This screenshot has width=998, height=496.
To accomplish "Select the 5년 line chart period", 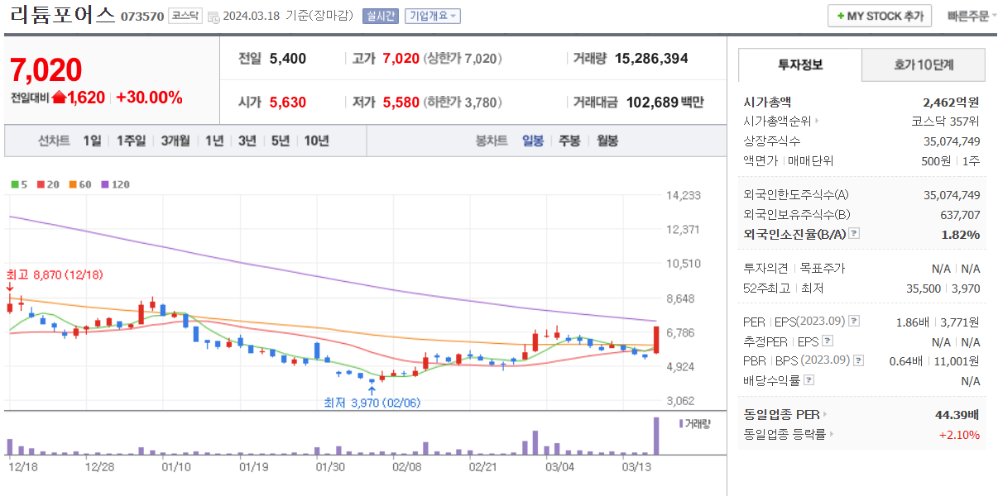I will (x=281, y=141).
